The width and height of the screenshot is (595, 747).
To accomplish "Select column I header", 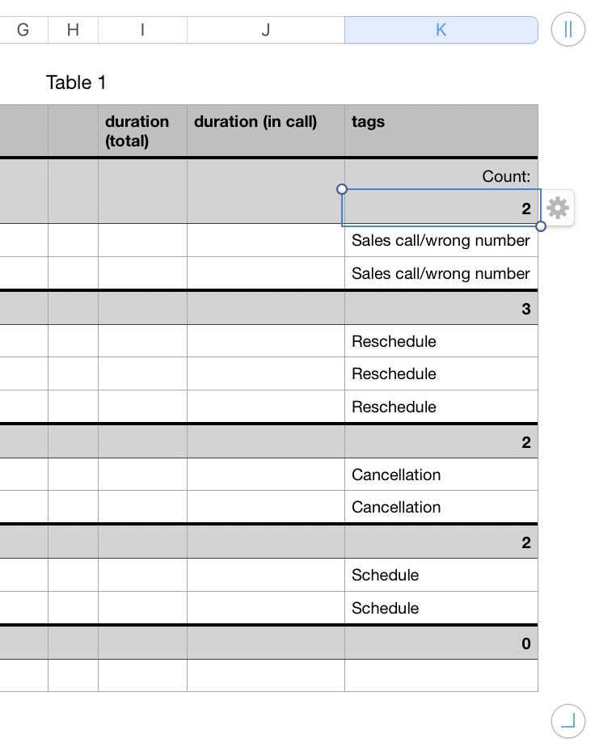I will click(x=142, y=30).
